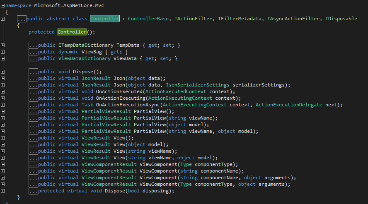The width and height of the screenshot is (368, 204).
Task: Expand the gutter plus for public void Dispose()
Action: coord(2,72)
